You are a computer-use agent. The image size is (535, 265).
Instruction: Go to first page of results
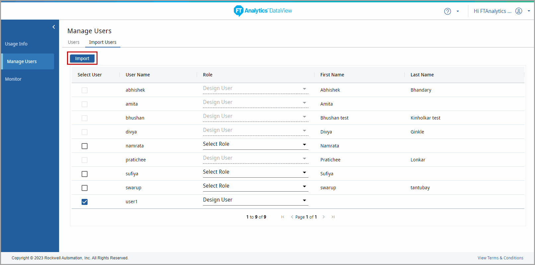click(283, 217)
